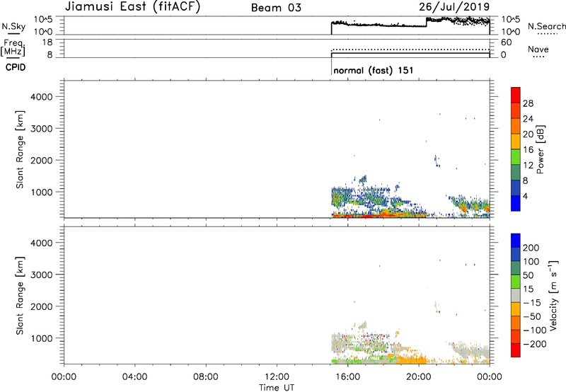Click the blue top Velocity colorbar segment
Viewport: 566px width, 392px height.
[516, 241]
